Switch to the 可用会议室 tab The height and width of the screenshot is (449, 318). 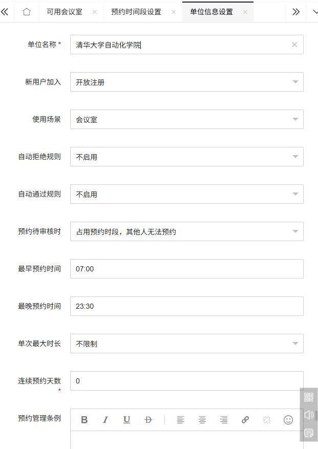pos(64,12)
